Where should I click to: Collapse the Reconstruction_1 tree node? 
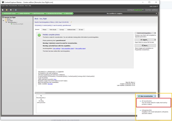pos(6,22)
